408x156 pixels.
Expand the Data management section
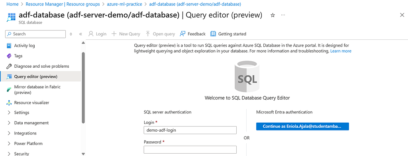[x=9, y=123]
